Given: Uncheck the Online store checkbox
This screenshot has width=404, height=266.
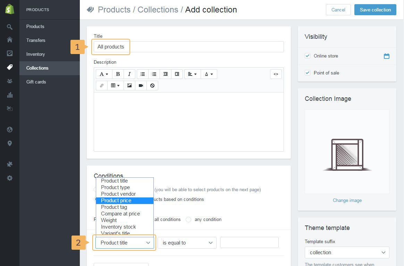Looking at the screenshot, I should [x=308, y=56].
